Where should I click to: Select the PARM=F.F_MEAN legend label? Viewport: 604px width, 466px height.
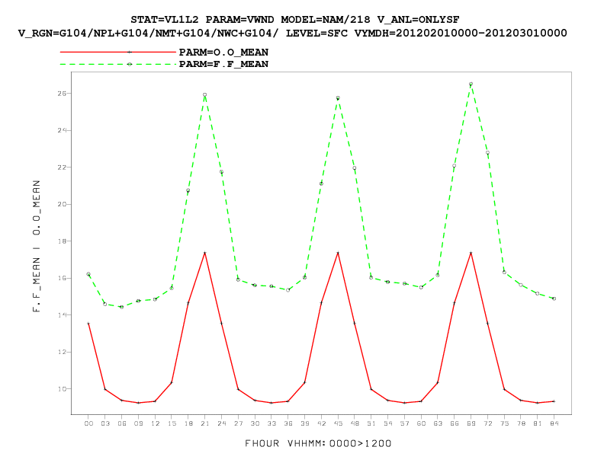point(223,64)
